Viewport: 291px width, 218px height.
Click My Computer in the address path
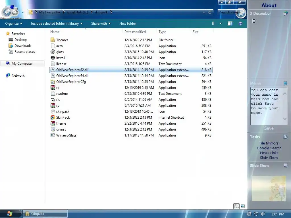click(50, 12)
